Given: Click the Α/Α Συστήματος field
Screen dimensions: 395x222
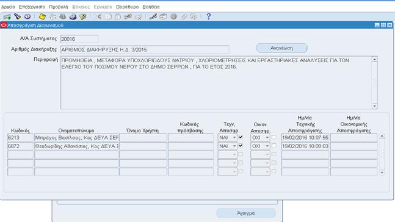Looking at the screenshot, I should point(79,39).
